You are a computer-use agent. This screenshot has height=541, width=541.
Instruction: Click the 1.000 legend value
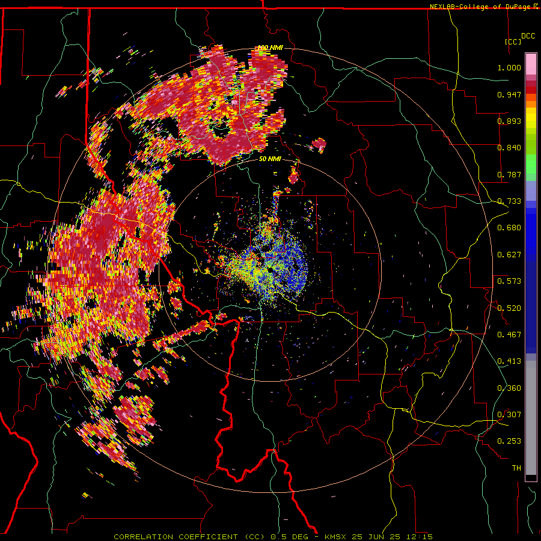(x=509, y=67)
